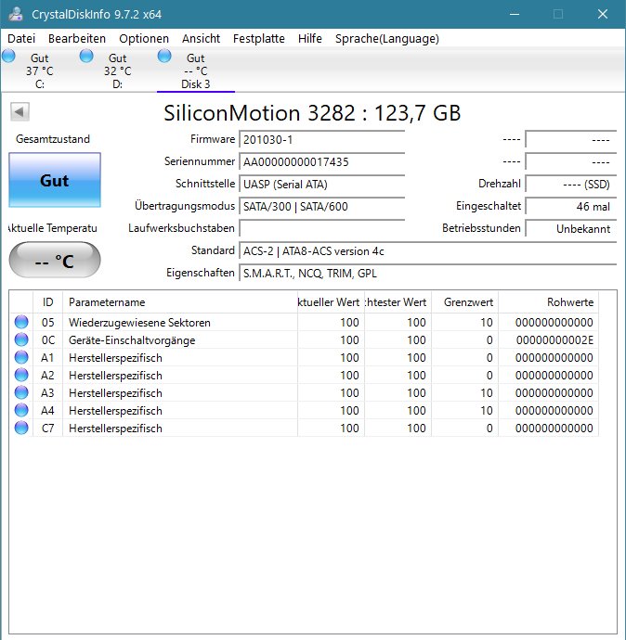626x640 pixels.
Task: Click the Übertragungsmodus field value
Action: click(x=322, y=206)
